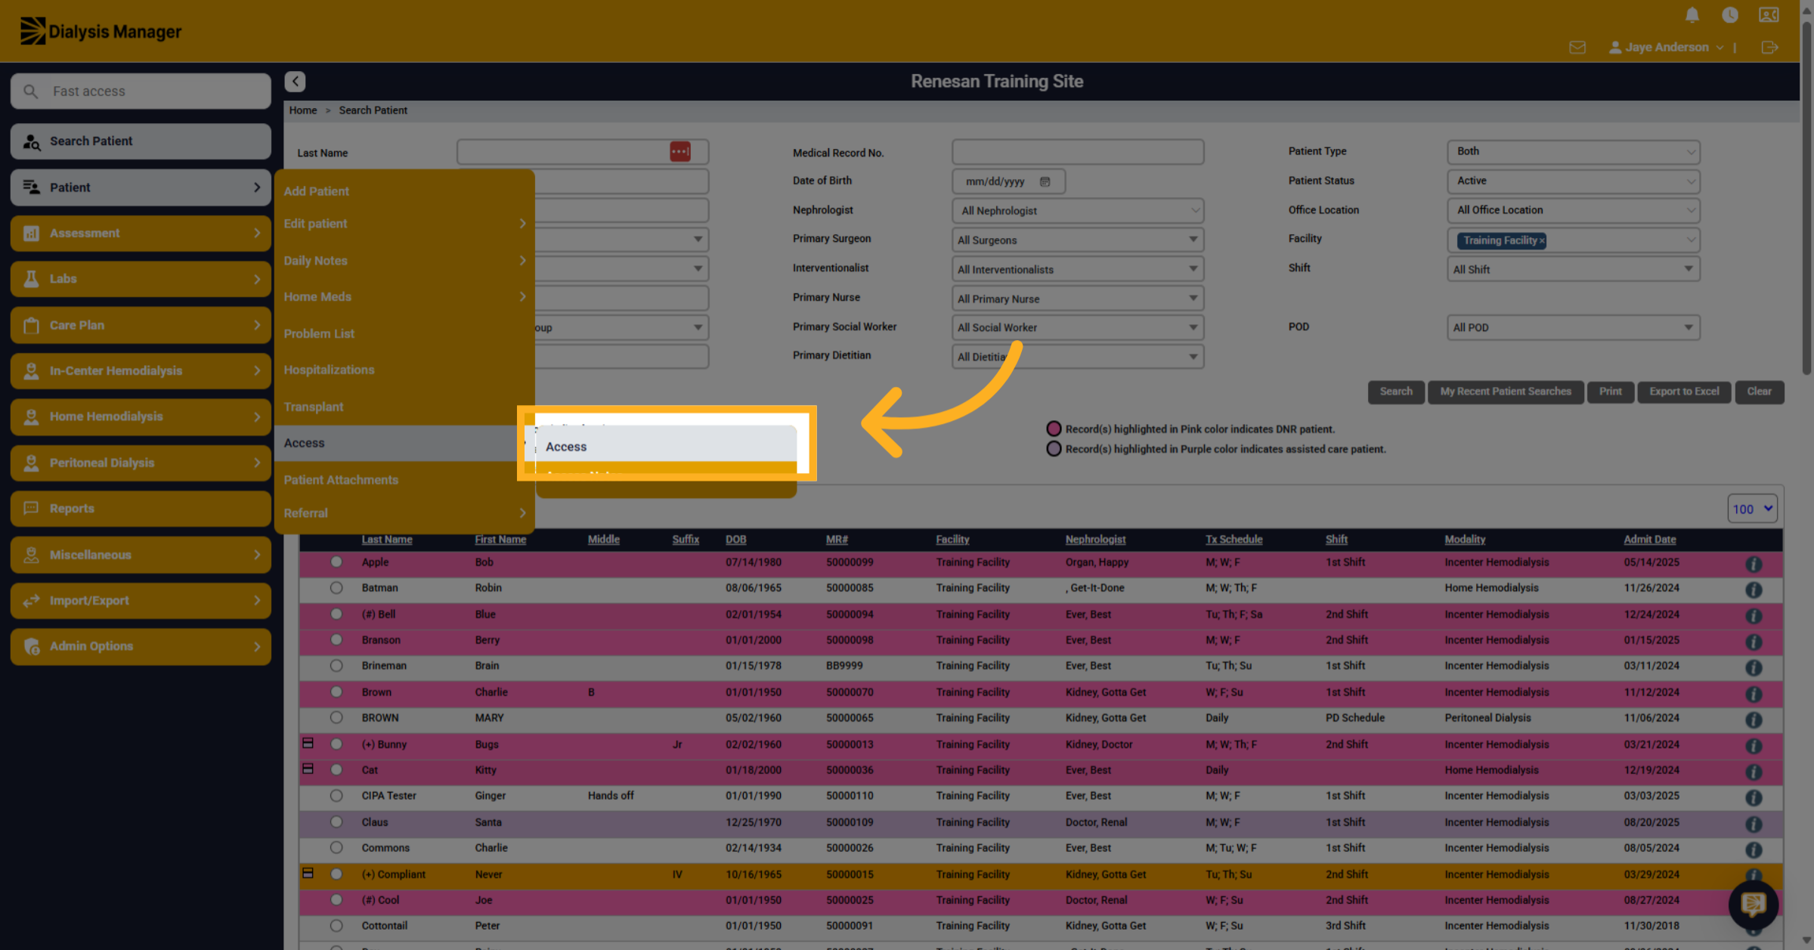
Task: Select Access in the submenu
Action: coord(665,447)
